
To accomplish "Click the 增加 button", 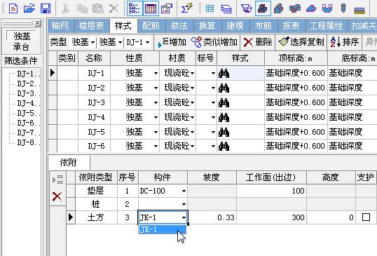I will pyautogui.click(x=172, y=42).
